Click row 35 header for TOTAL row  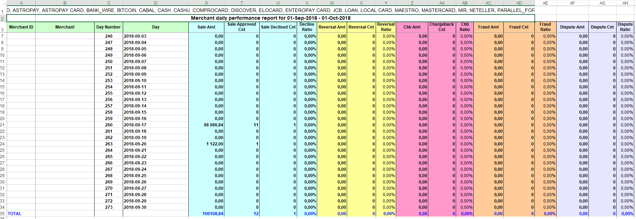point(3,214)
